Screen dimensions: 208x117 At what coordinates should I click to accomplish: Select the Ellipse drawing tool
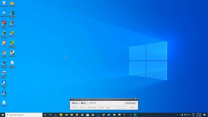click(101, 108)
